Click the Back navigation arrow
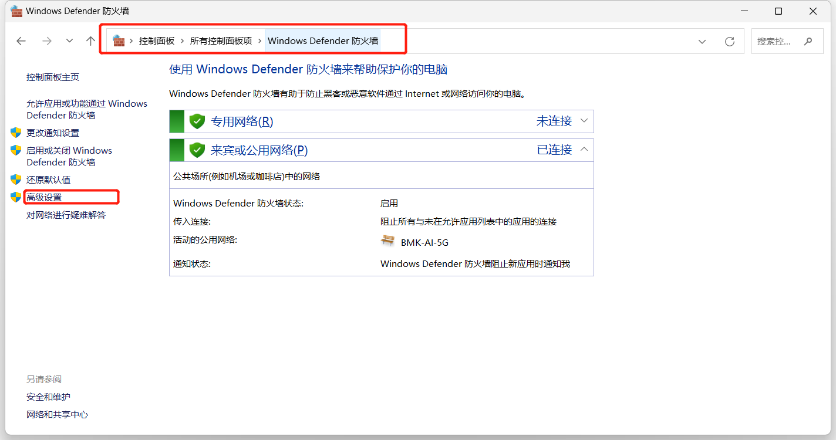The width and height of the screenshot is (836, 440). tap(21, 41)
